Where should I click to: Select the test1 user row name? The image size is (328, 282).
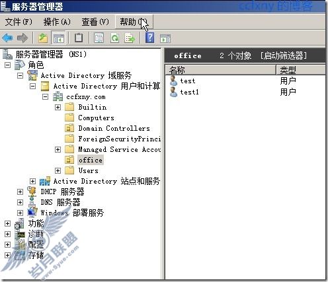point(189,92)
